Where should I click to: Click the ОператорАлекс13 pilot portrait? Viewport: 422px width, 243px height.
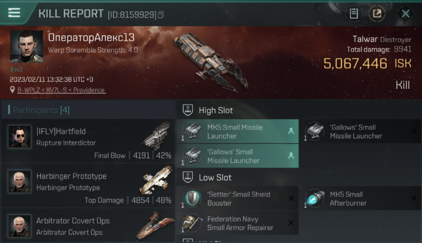point(26,47)
